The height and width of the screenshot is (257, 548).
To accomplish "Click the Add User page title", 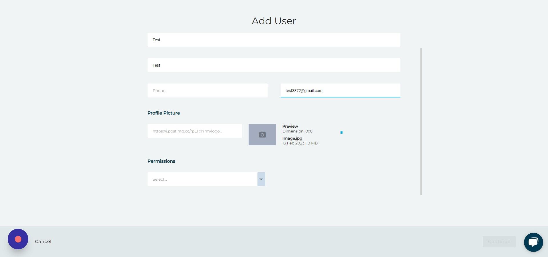I will pos(273,21).
